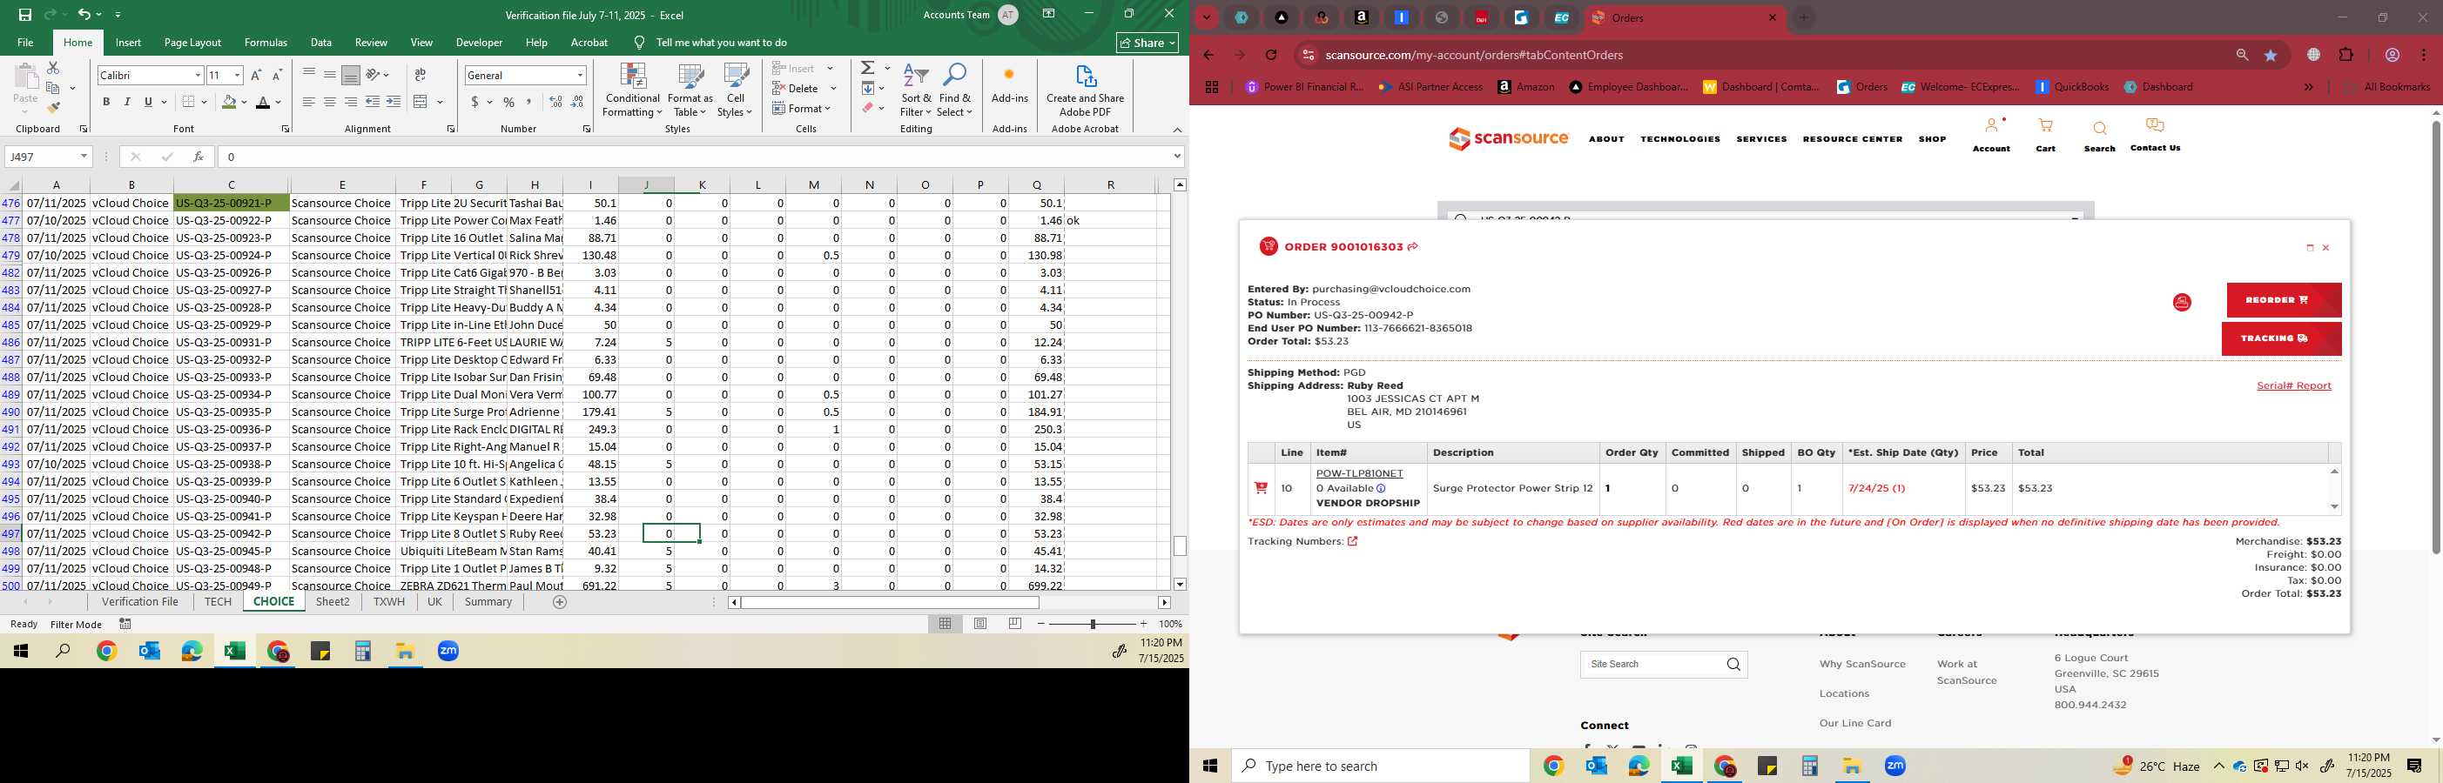This screenshot has height=783, width=2443.
Task: Click the Comma Style icon
Action: pos(529,102)
